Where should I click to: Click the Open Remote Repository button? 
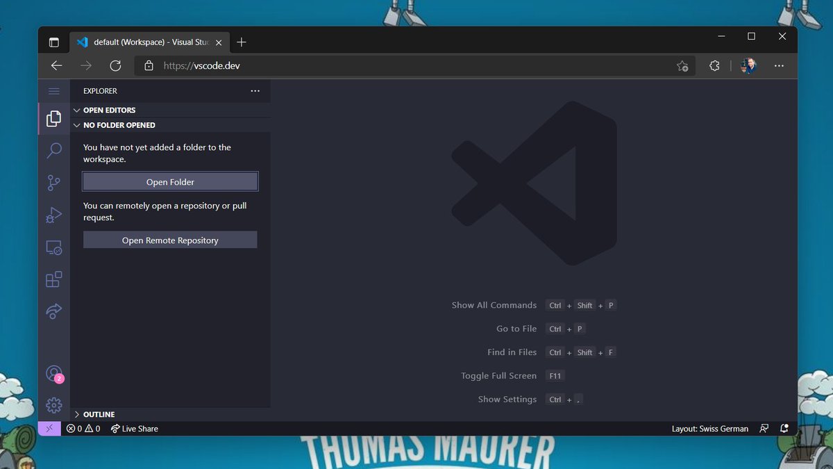tap(170, 240)
